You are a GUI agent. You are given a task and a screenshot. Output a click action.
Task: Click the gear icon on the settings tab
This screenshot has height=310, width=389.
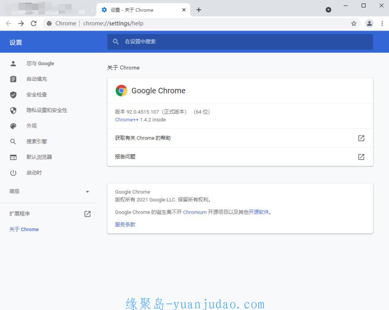pyautogui.click(x=104, y=10)
